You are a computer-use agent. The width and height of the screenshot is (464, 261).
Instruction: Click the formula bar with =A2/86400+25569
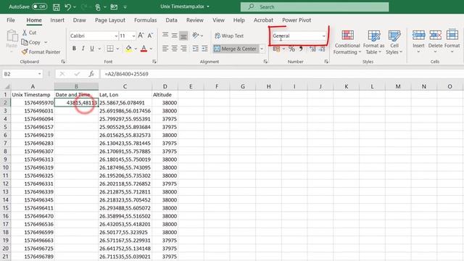pyautogui.click(x=282, y=74)
